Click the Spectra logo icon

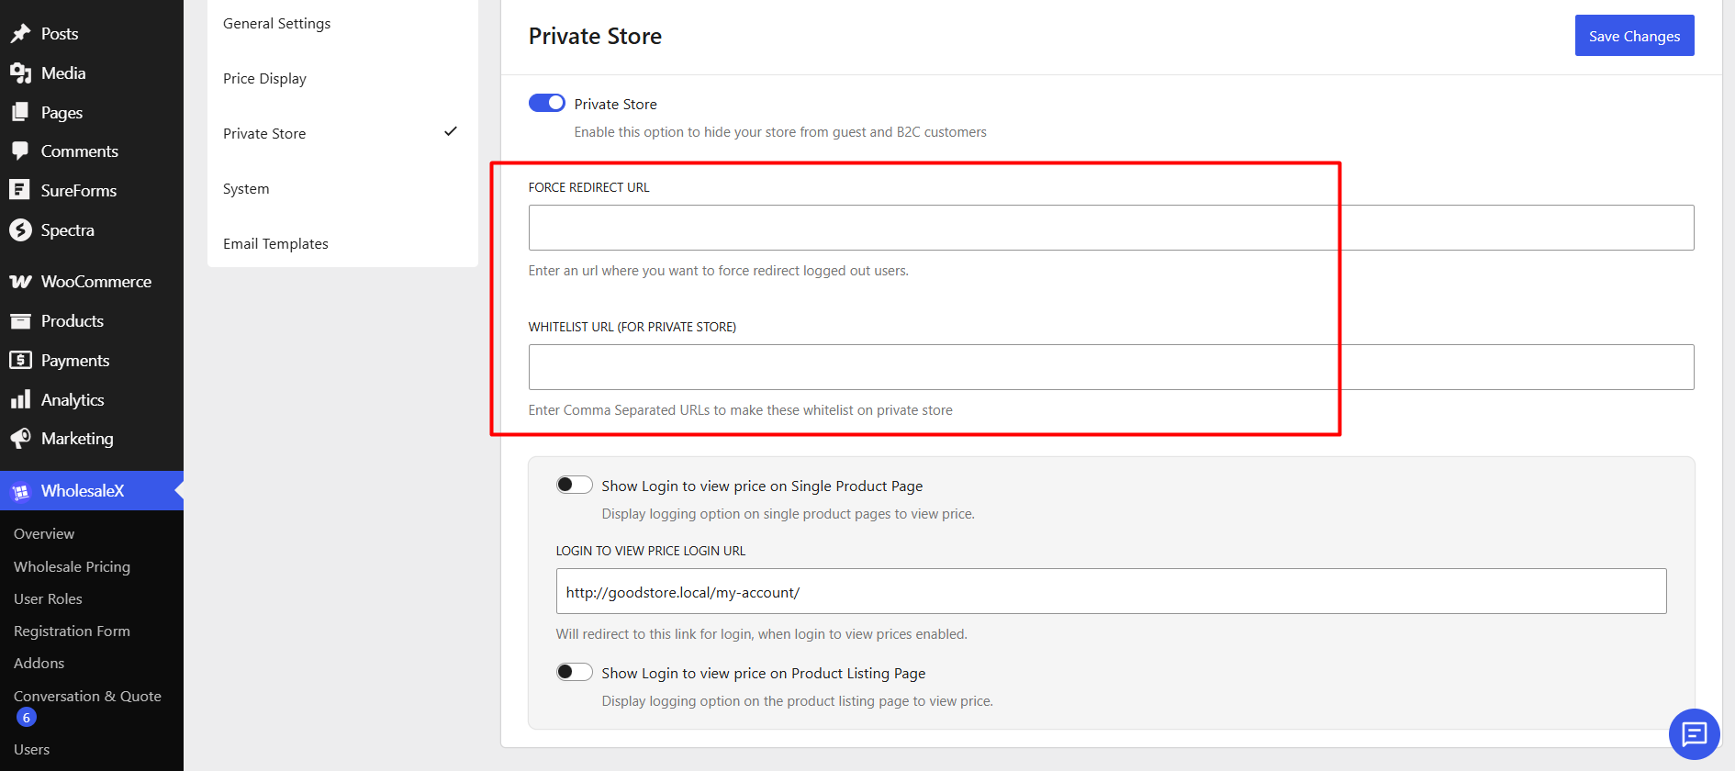(20, 230)
